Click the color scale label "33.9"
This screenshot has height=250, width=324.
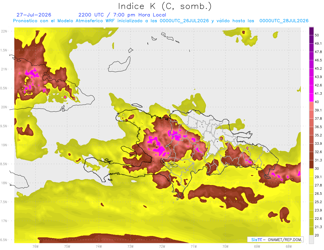point(318,143)
